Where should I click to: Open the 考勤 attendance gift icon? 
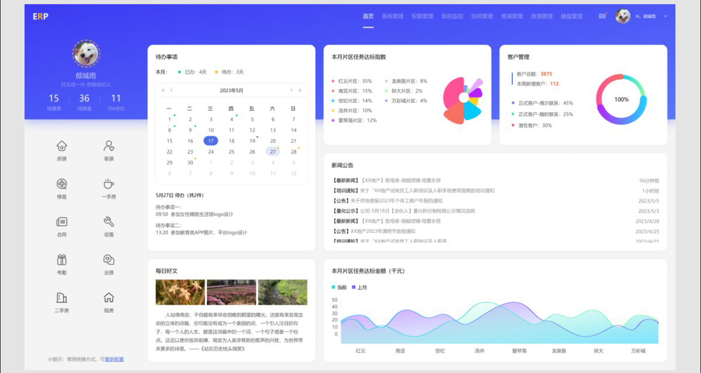click(61, 260)
